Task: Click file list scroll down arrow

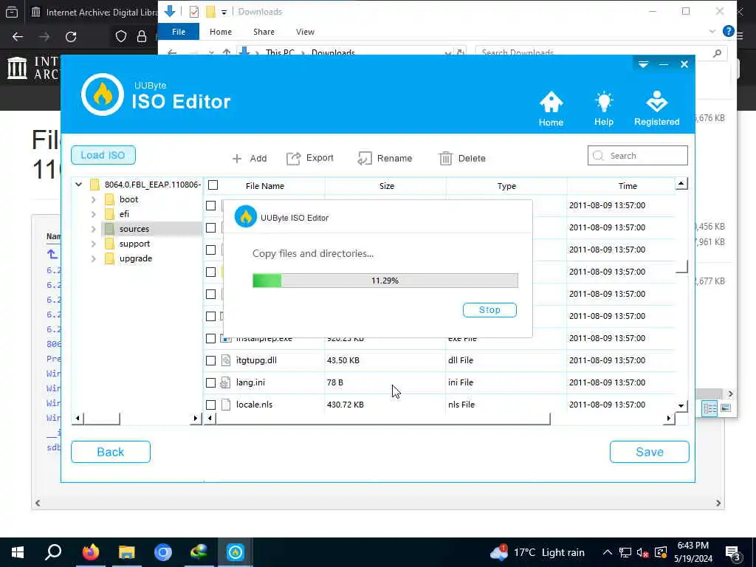Action: coord(681,406)
